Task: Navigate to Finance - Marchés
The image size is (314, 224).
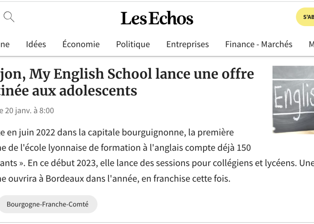Action: point(259,44)
